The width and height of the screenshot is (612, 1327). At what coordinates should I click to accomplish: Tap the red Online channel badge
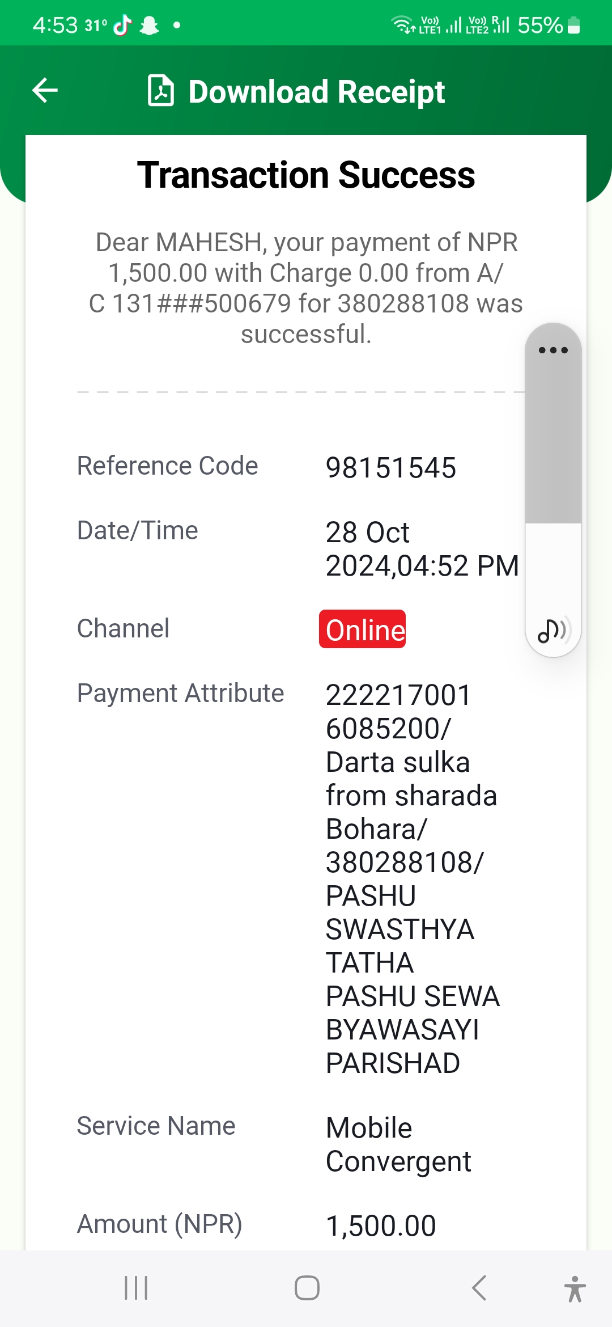click(x=363, y=629)
